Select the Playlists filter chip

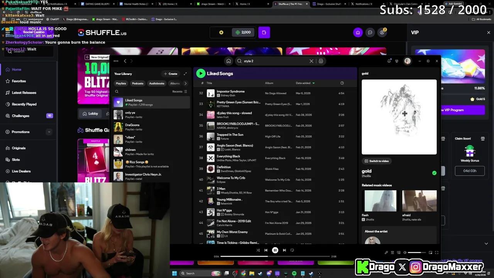coord(121,83)
